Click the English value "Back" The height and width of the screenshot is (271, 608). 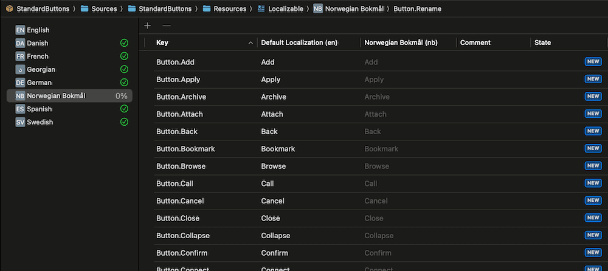(x=269, y=132)
